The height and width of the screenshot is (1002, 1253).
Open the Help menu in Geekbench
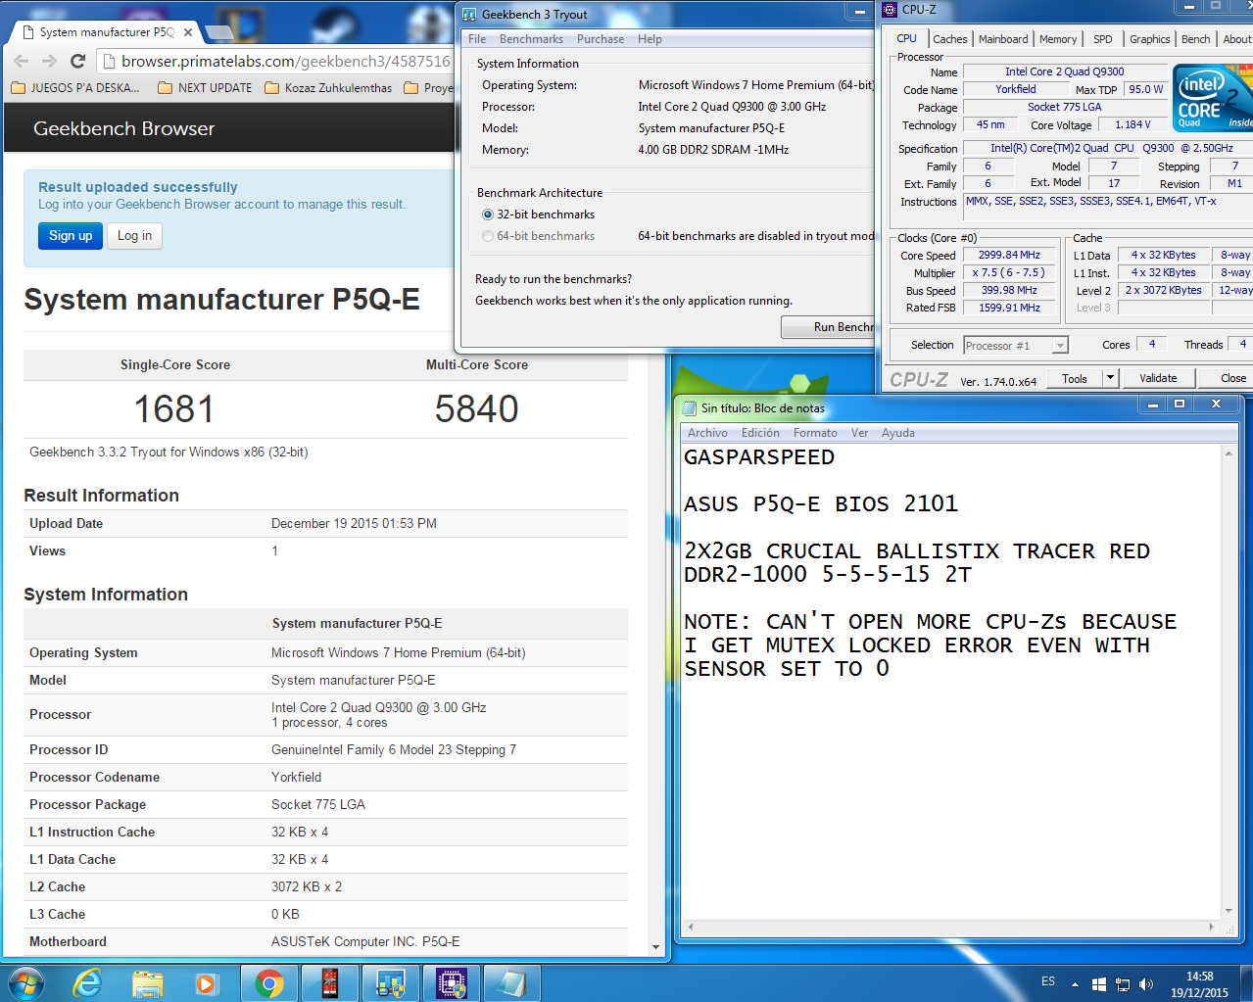[650, 39]
